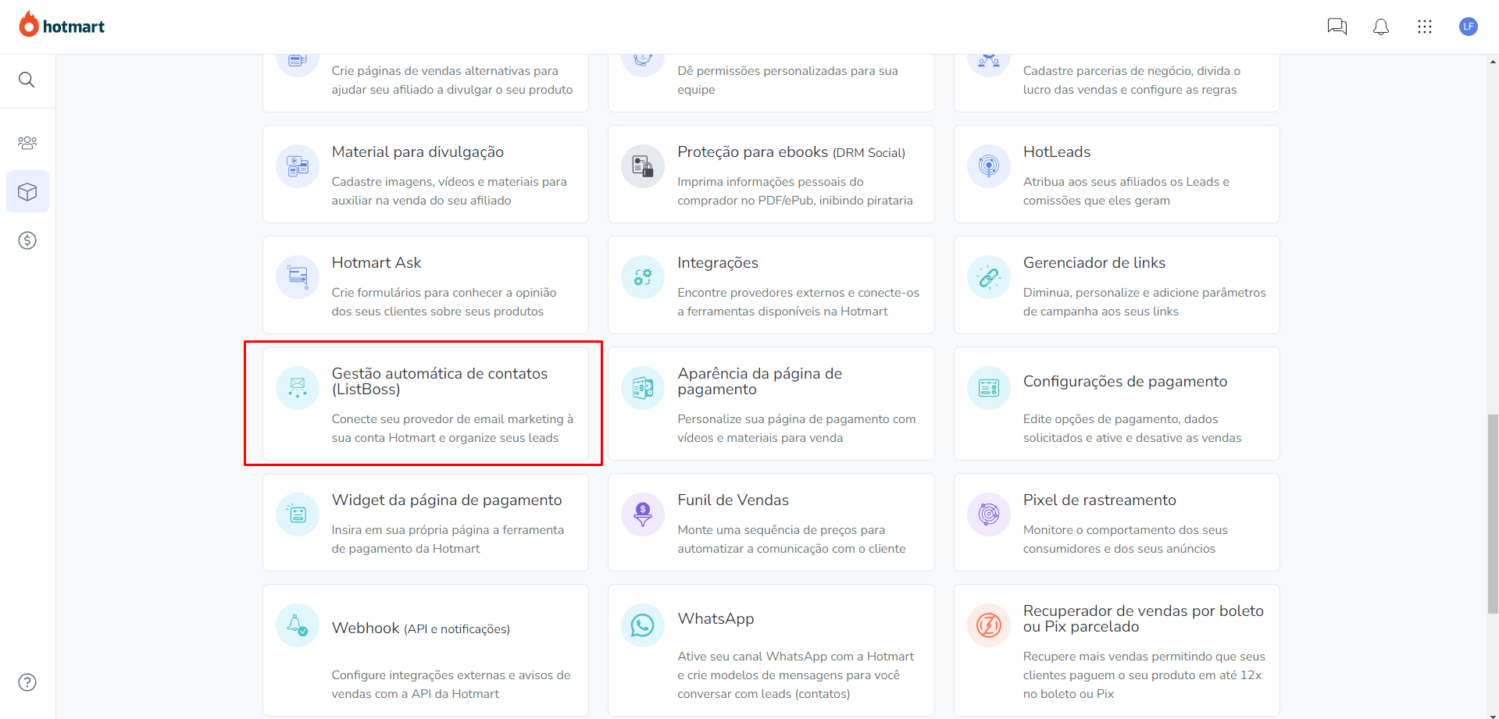Open the chat messages icon
Image resolution: width=1499 pixels, height=719 pixels.
[1337, 27]
